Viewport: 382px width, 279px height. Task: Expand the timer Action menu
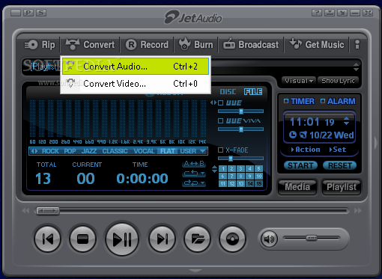pos(306,150)
